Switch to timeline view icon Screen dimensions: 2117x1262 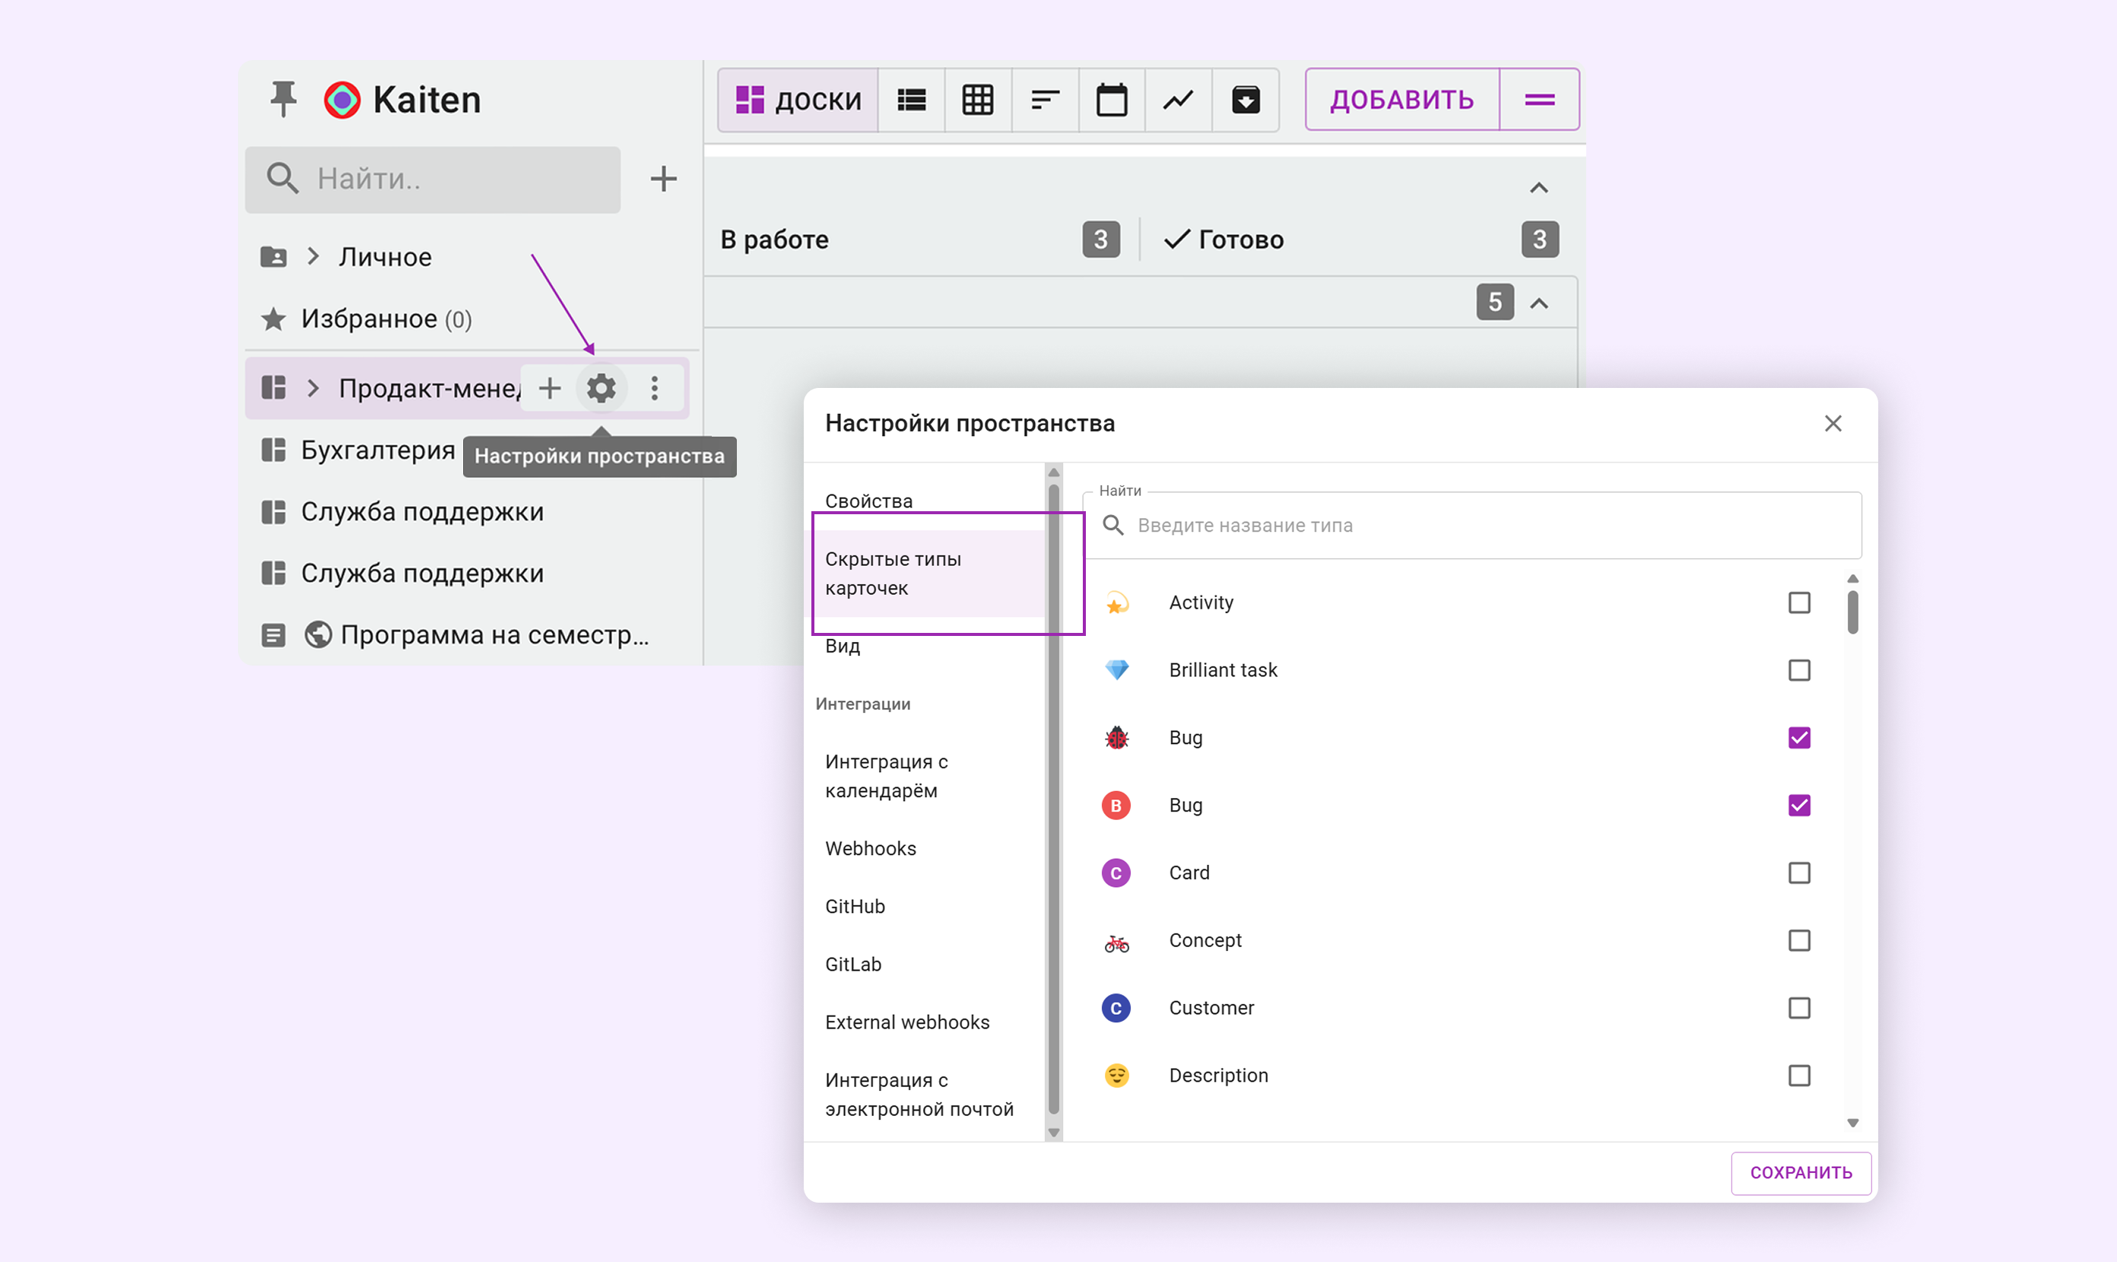[x=1045, y=100]
